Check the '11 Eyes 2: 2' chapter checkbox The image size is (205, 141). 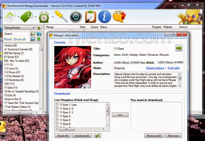pyautogui.click(x=57, y=108)
